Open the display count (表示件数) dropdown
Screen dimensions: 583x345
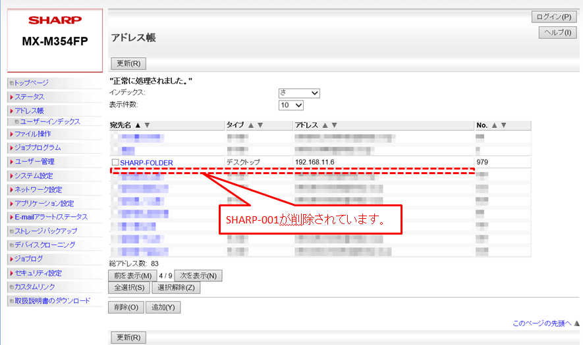[x=291, y=105]
